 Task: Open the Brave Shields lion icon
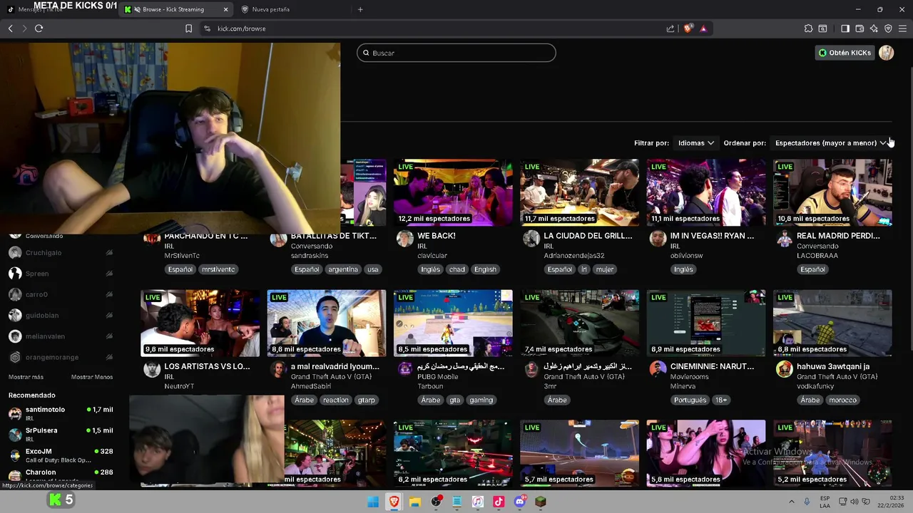click(688, 28)
